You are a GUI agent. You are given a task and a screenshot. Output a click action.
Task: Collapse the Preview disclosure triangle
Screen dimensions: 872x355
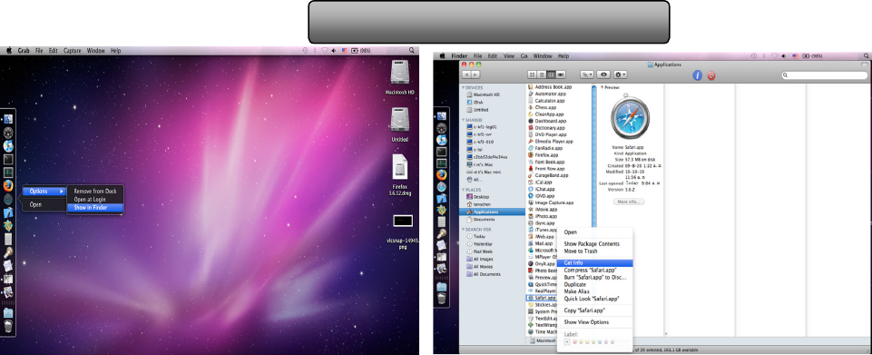(603, 87)
